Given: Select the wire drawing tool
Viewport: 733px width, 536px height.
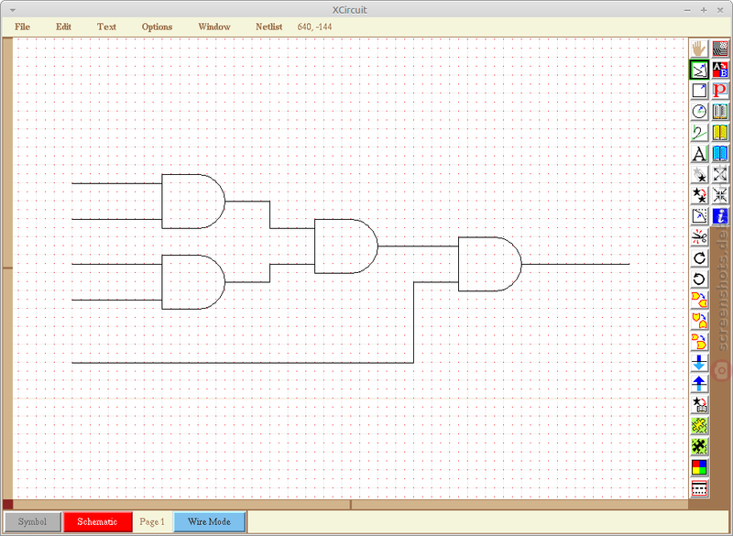Looking at the screenshot, I should click(699, 70).
